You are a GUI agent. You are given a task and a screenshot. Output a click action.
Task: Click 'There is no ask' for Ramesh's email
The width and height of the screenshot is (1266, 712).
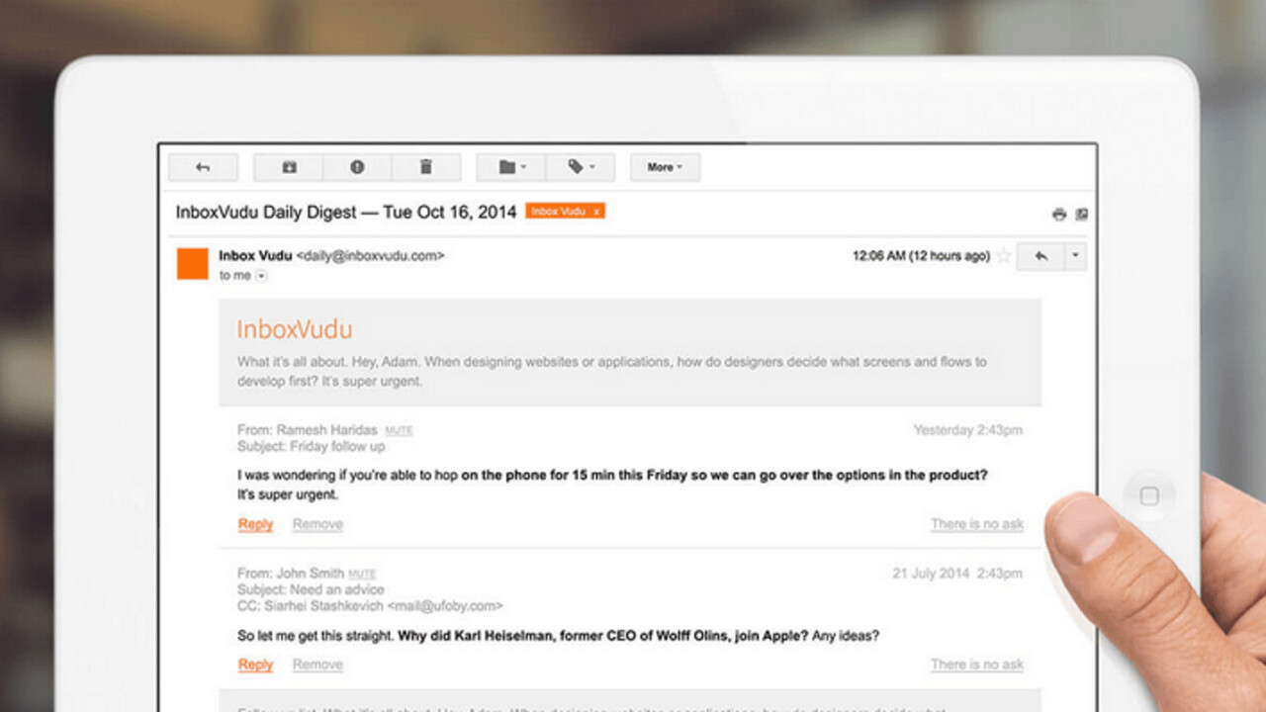coord(977,524)
